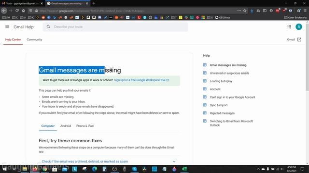Open Switching to Gmail from Microsoft Outlook
The image size is (309, 173).
(x=231, y=123)
